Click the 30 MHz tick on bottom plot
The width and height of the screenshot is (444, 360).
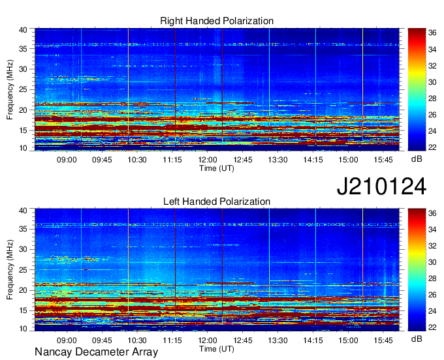pos(23,249)
